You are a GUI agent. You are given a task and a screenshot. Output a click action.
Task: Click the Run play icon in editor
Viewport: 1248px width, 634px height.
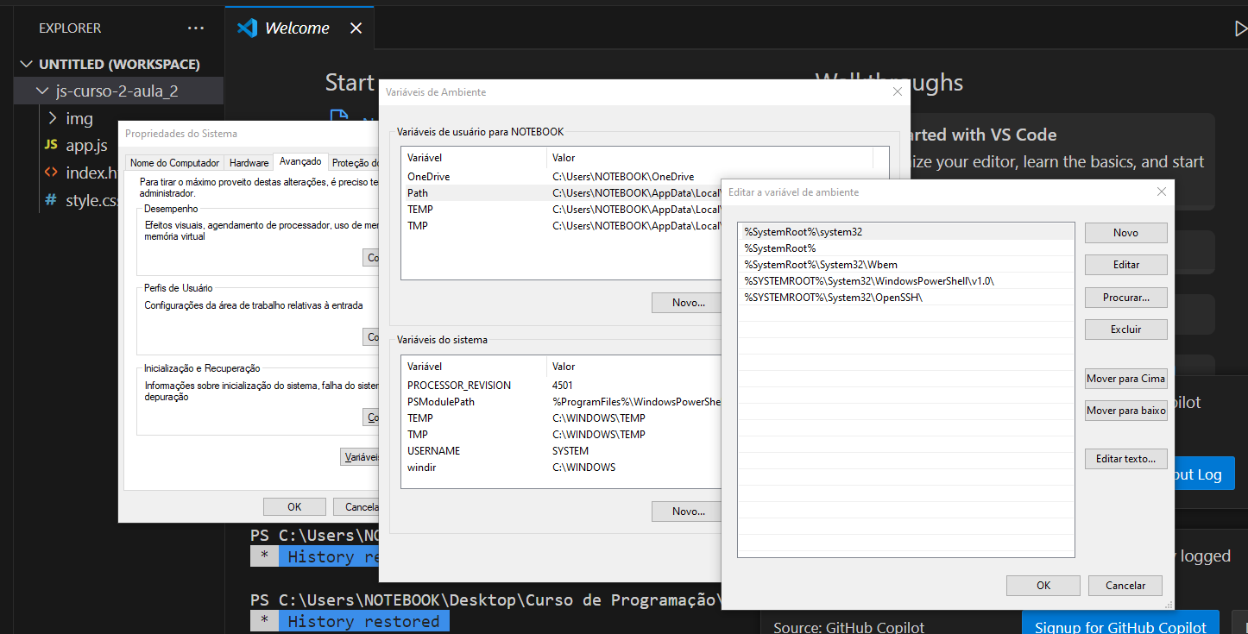pyautogui.click(x=1240, y=28)
